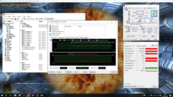Open the green GPU-Z taskbar icon
173x97 pixels.
point(42,95)
